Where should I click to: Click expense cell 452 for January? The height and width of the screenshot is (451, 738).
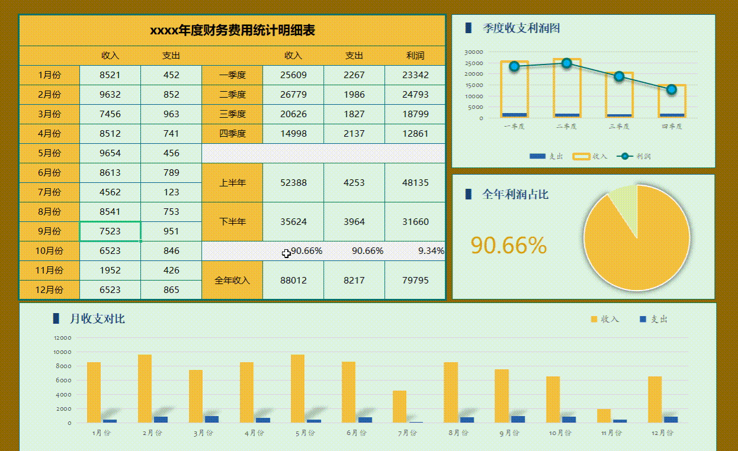pos(171,75)
